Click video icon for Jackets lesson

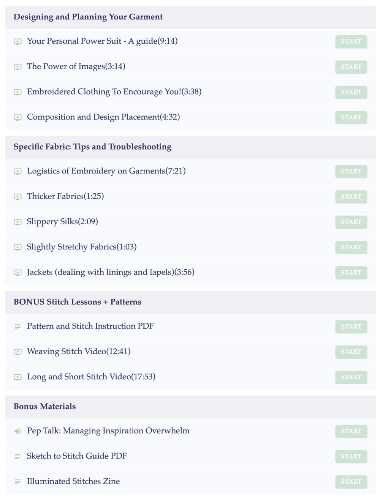click(17, 273)
